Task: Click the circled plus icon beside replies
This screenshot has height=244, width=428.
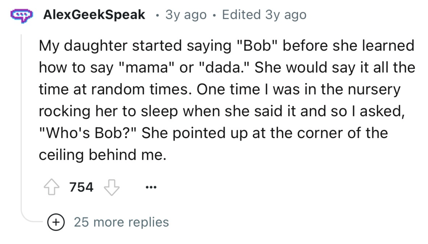Action: tap(56, 222)
